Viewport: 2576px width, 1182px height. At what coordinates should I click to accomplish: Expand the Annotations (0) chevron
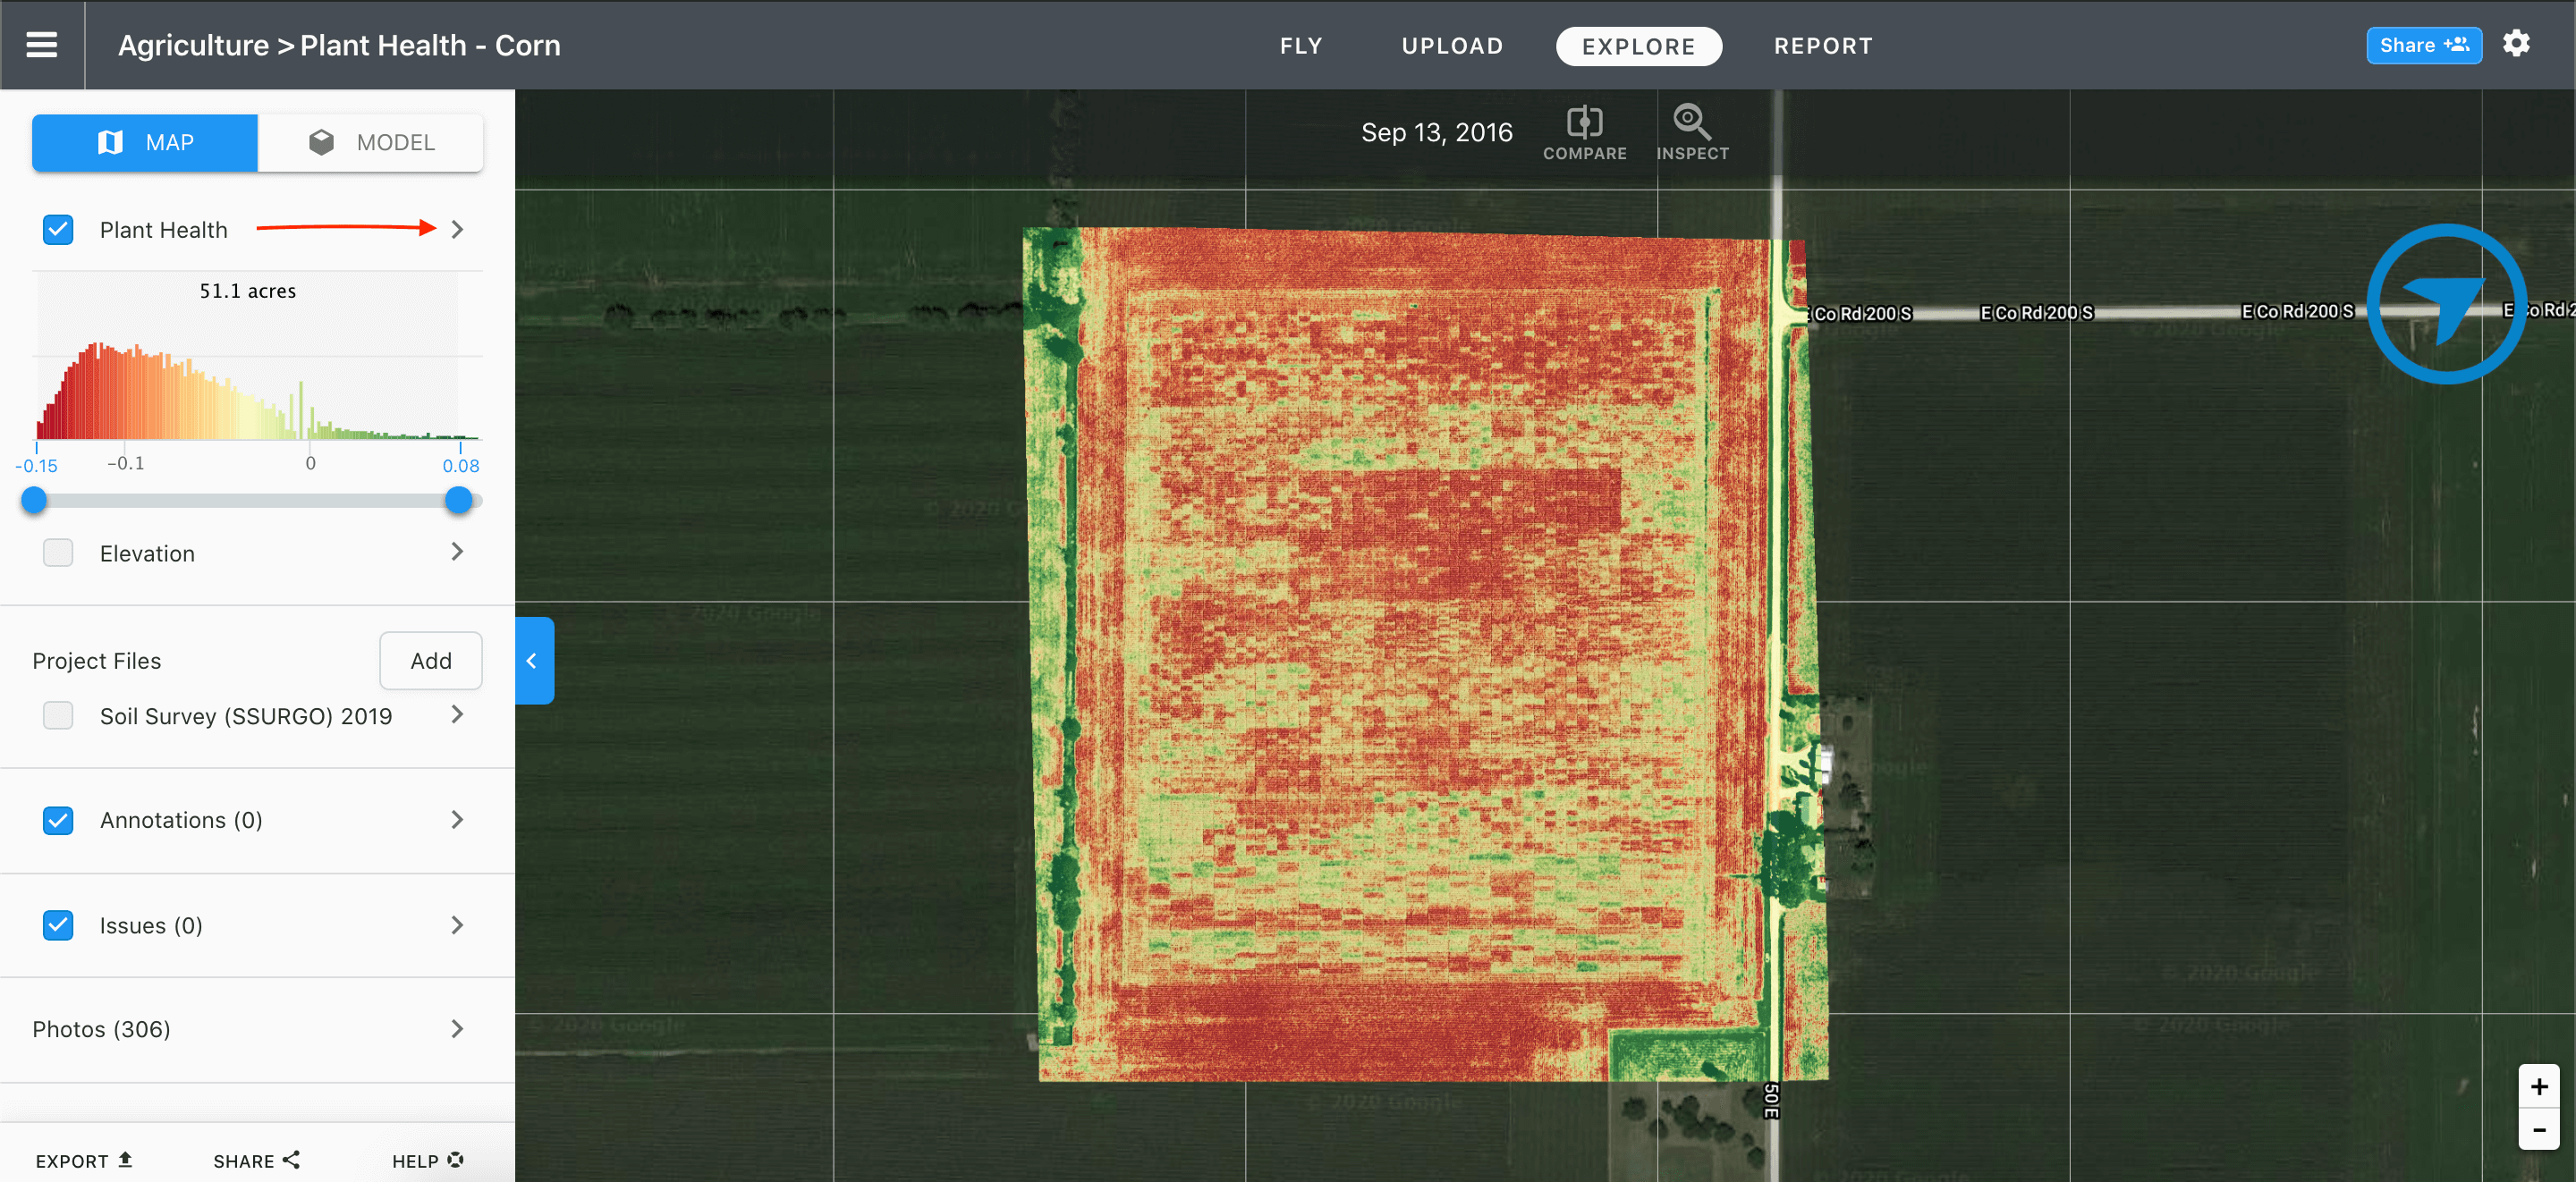457,819
